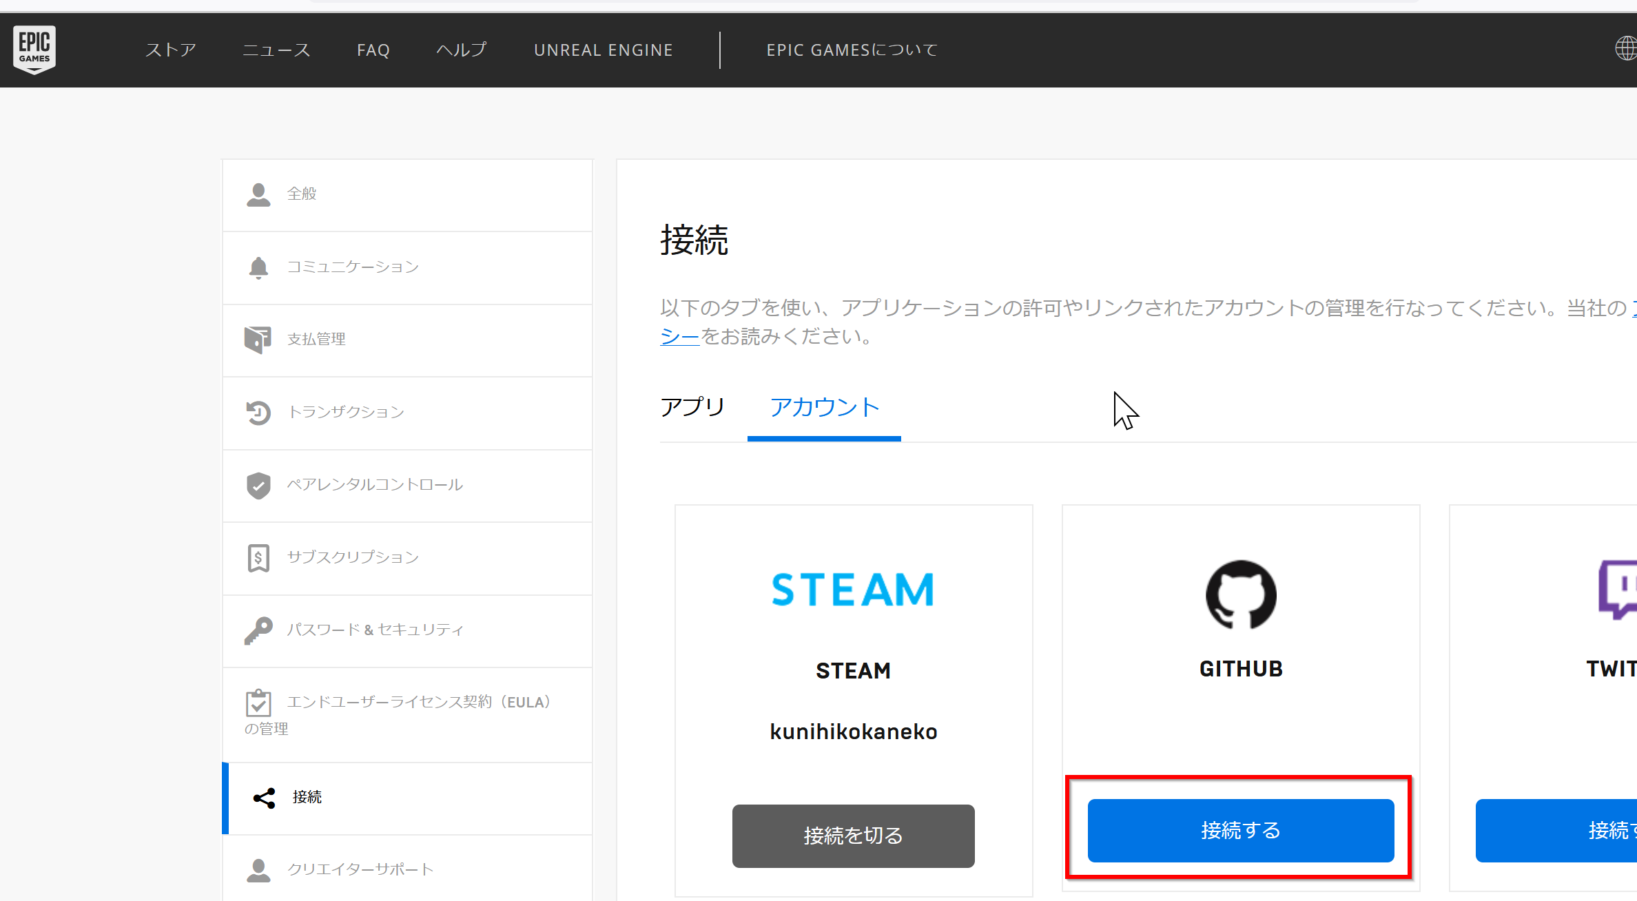This screenshot has width=1637, height=901.
Task: Open 支払管理 in the sidebar
Action: click(x=407, y=340)
